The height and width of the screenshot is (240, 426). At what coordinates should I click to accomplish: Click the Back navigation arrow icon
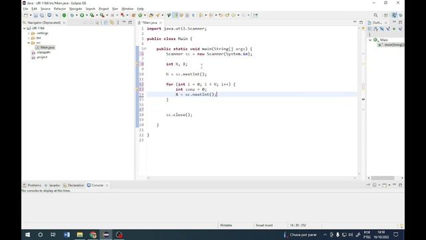click(234, 15)
